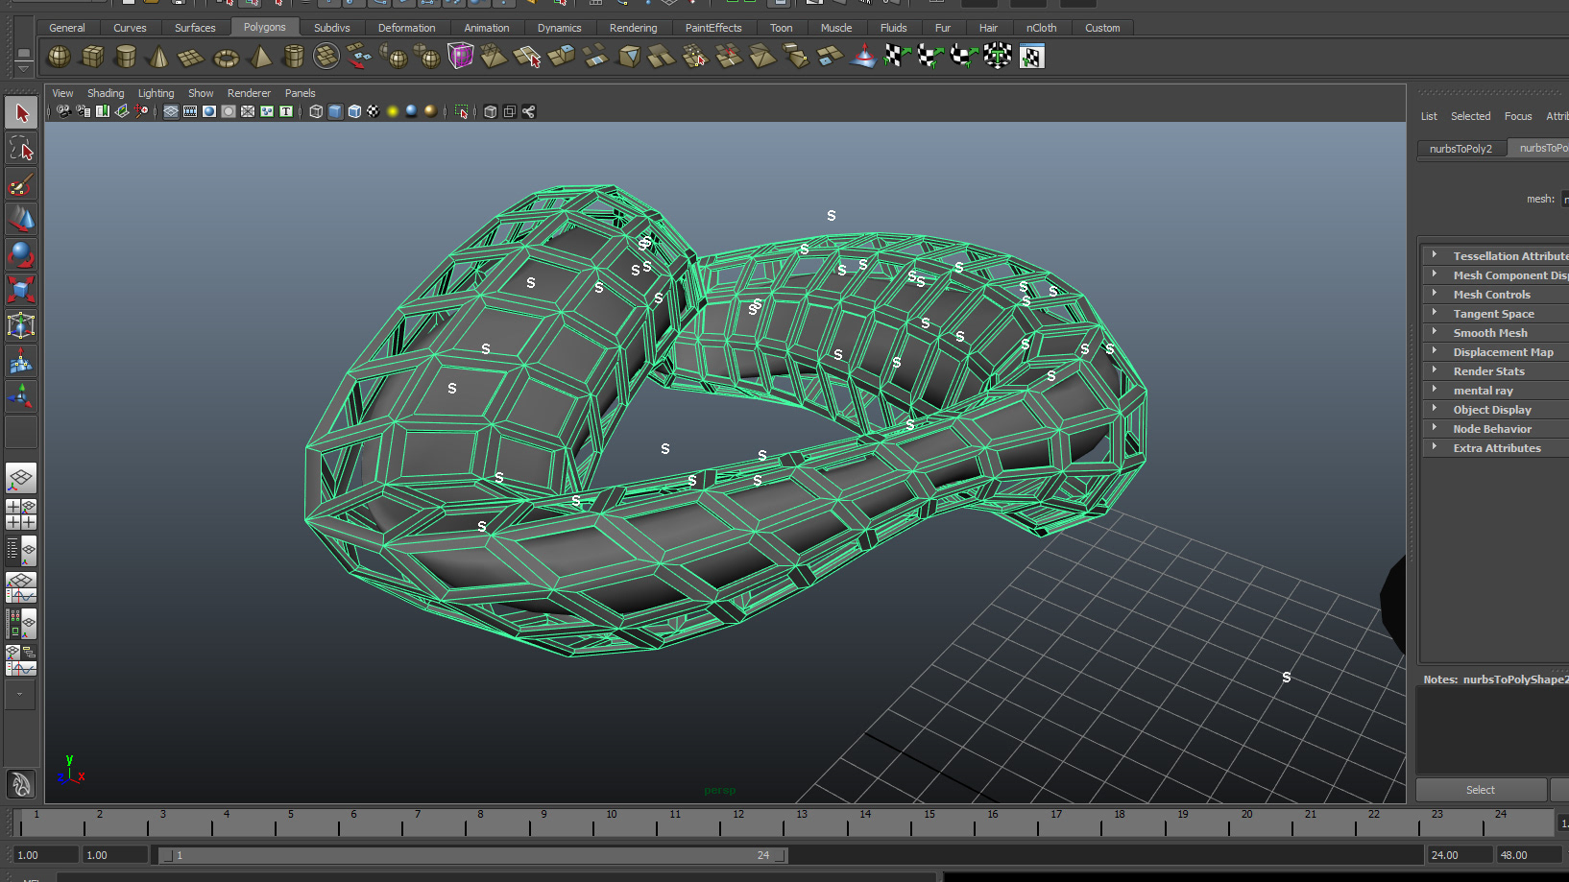Activate the Soft Modification tool
The image size is (1569, 882).
[21, 361]
